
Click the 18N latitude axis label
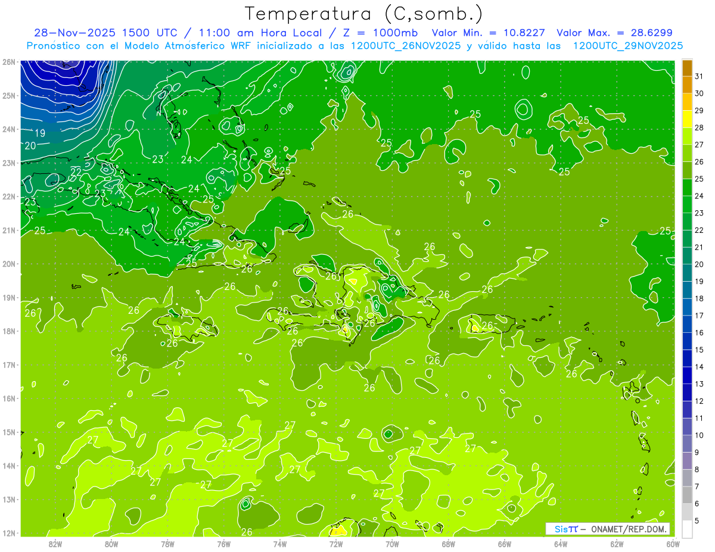9,331
